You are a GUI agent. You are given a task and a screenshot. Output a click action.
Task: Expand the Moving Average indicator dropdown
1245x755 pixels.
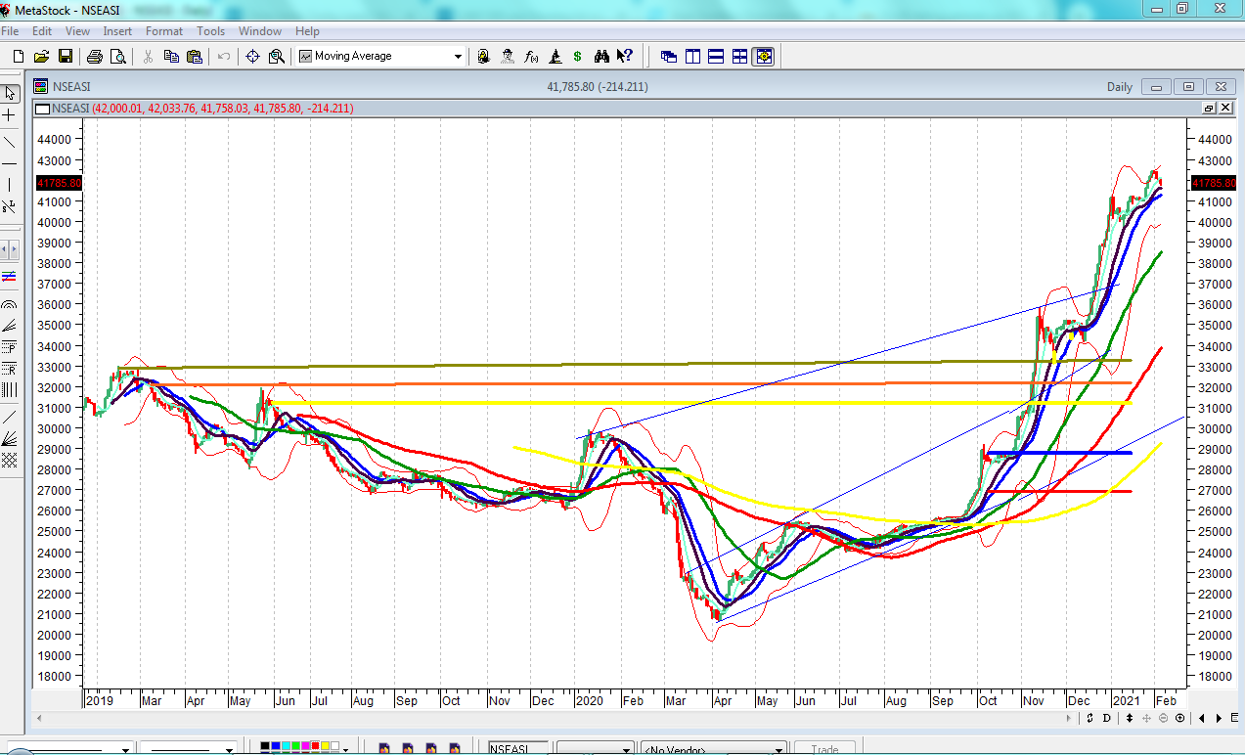click(458, 57)
